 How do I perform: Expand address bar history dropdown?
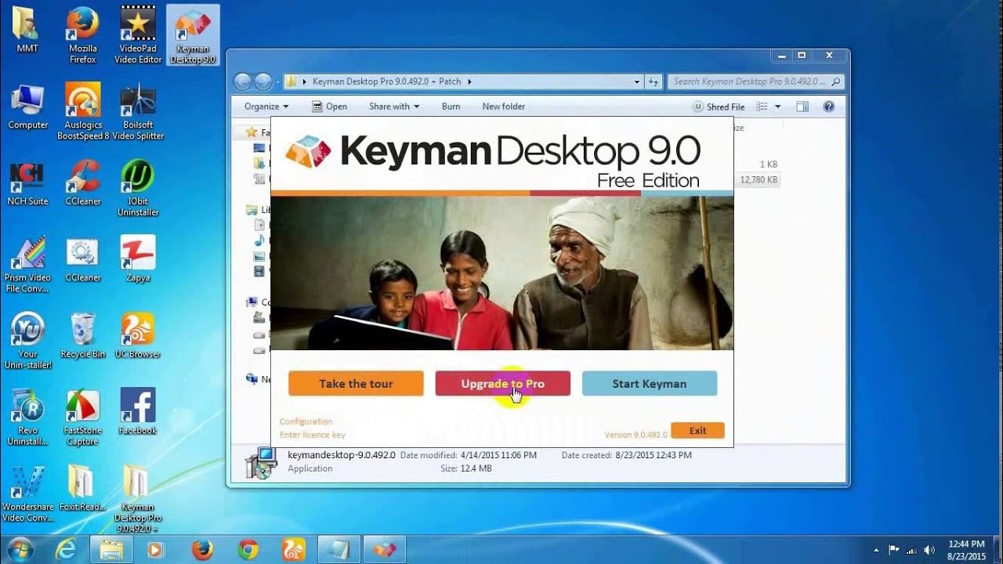coord(637,81)
